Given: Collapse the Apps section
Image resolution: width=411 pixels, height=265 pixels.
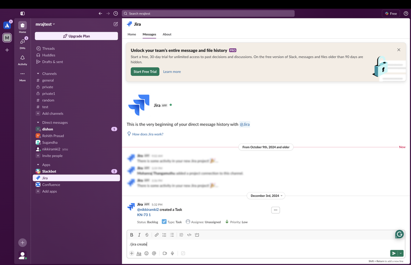Looking at the screenshot, I should click(x=38, y=164).
